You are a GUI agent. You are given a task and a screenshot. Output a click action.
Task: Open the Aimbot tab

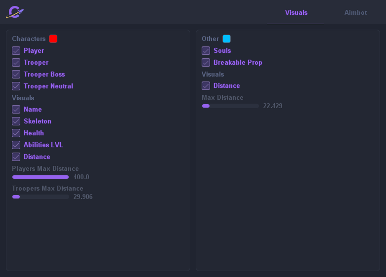pyautogui.click(x=355, y=13)
